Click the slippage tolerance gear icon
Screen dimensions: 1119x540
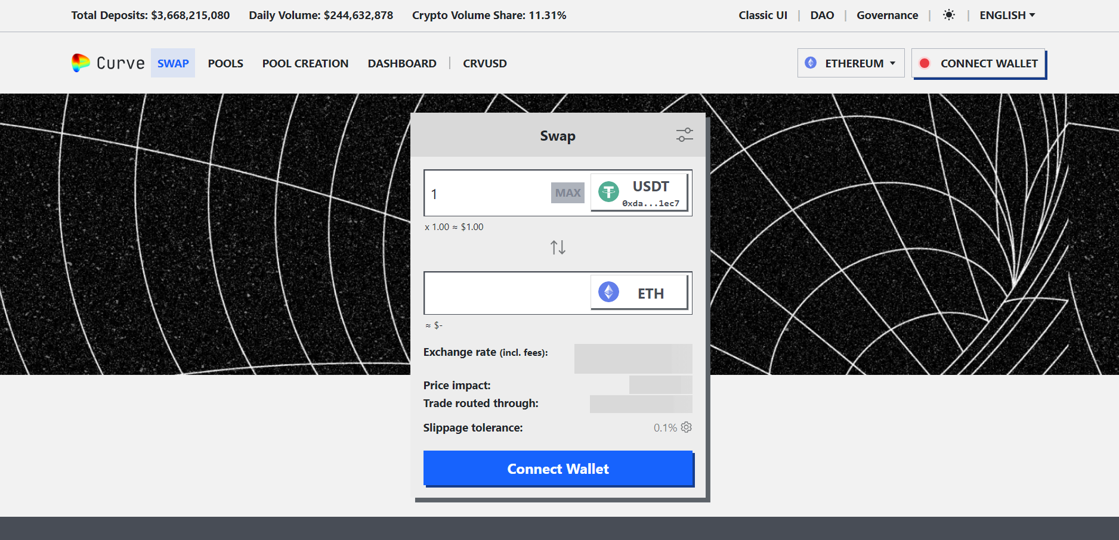point(687,427)
